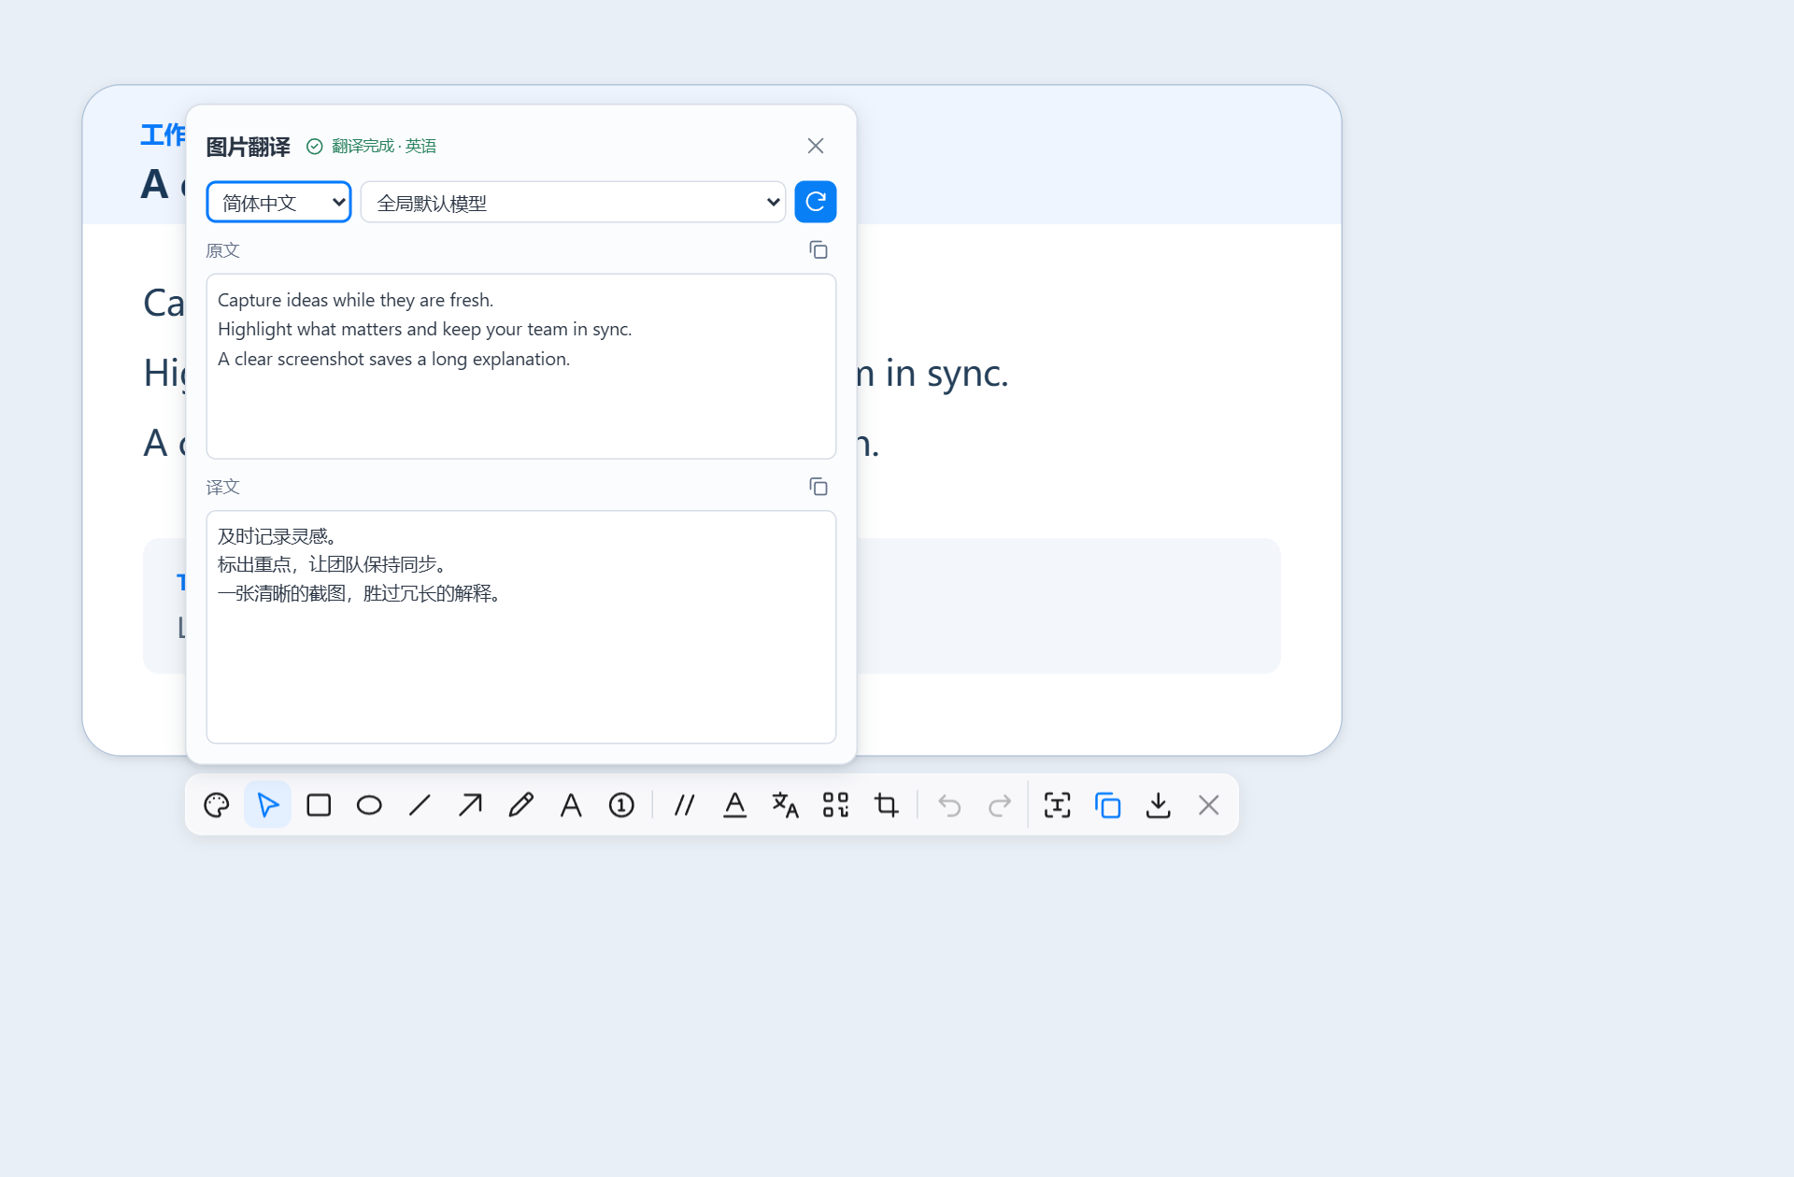Click the 翻译完成 · 英语 status text

[x=384, y=147]
